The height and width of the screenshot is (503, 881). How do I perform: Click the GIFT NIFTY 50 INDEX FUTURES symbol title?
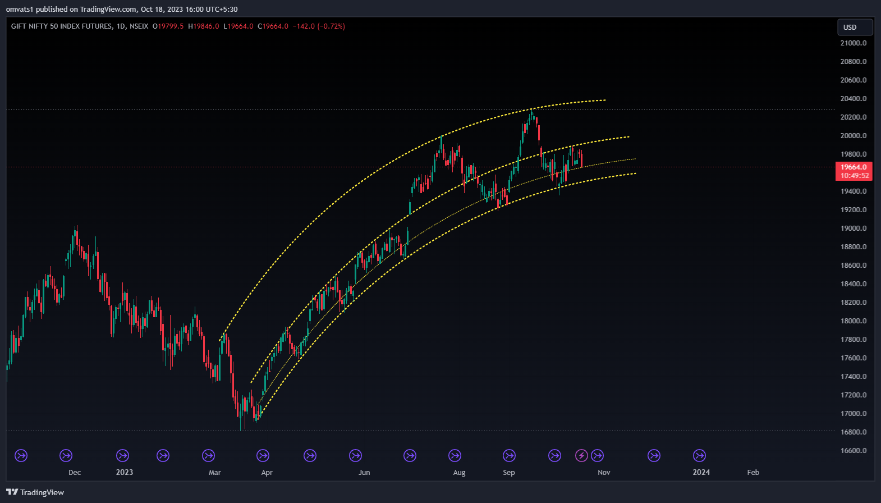point(62,26)
